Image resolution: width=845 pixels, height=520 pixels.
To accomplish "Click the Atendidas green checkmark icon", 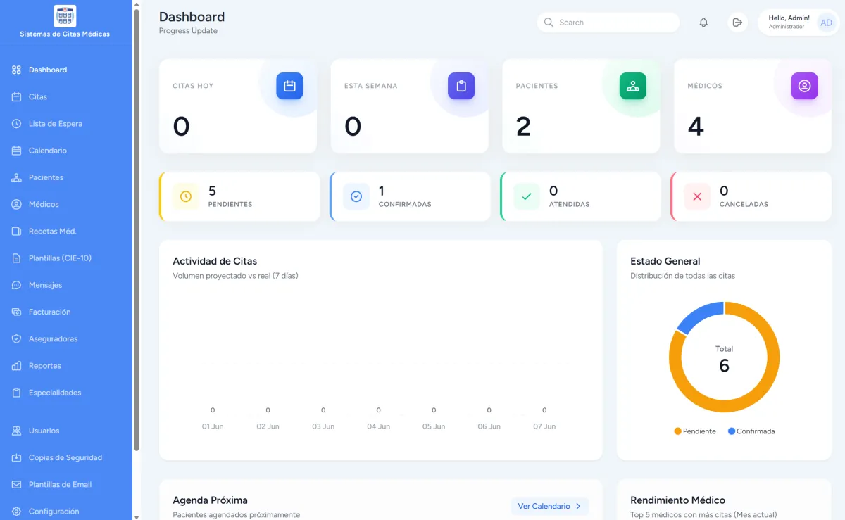I will pyautogui.click(x=527, y=196).
